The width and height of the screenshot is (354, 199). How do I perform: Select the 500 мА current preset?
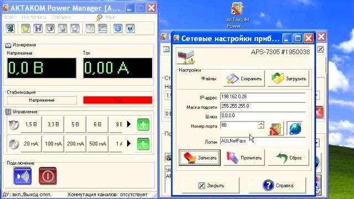[97, 144]
